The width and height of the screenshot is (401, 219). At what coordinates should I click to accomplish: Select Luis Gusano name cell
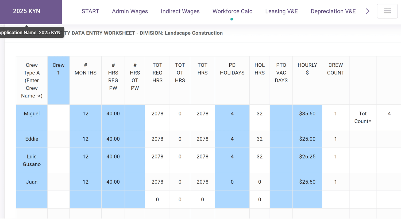(32, 160)
